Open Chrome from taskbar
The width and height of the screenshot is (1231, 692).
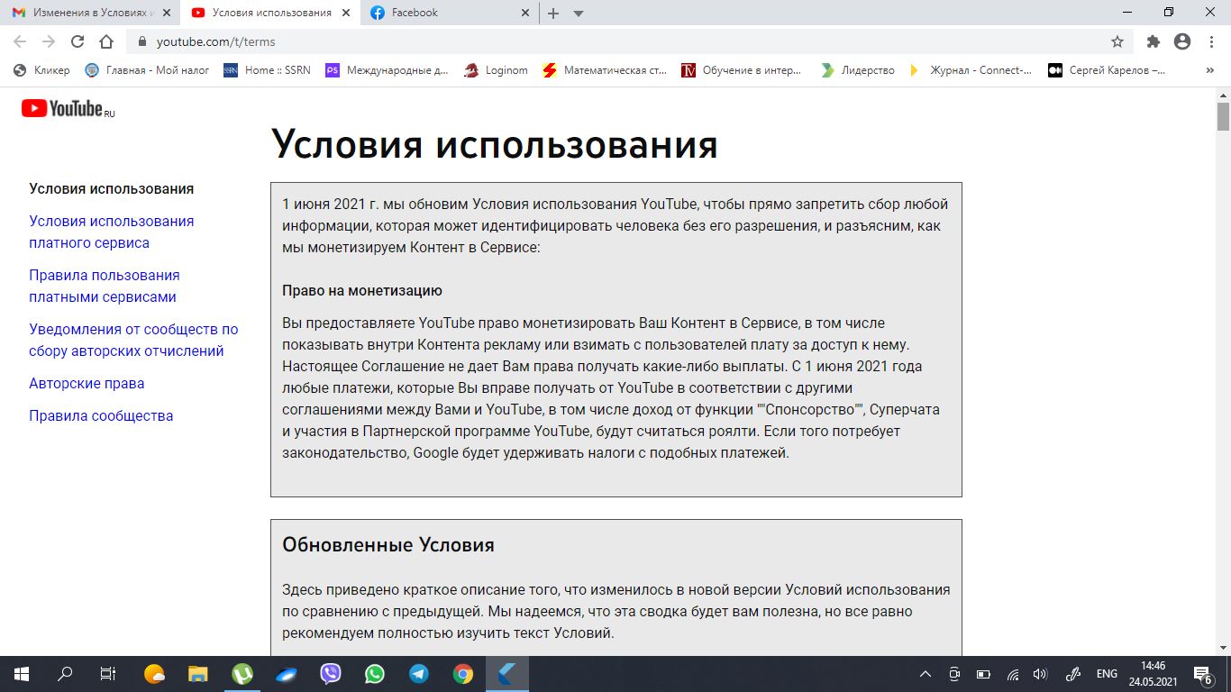pyautogui.click(x=463, y=674)
